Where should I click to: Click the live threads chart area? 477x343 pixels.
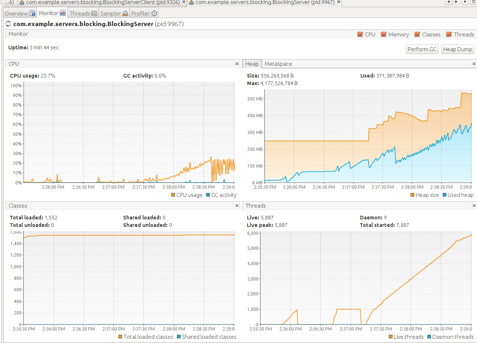tap(366, 278)
